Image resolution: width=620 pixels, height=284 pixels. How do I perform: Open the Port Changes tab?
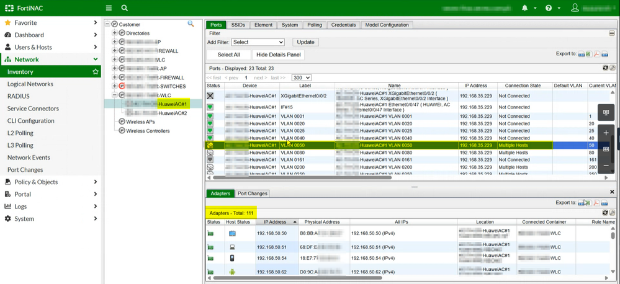(253, 193)
